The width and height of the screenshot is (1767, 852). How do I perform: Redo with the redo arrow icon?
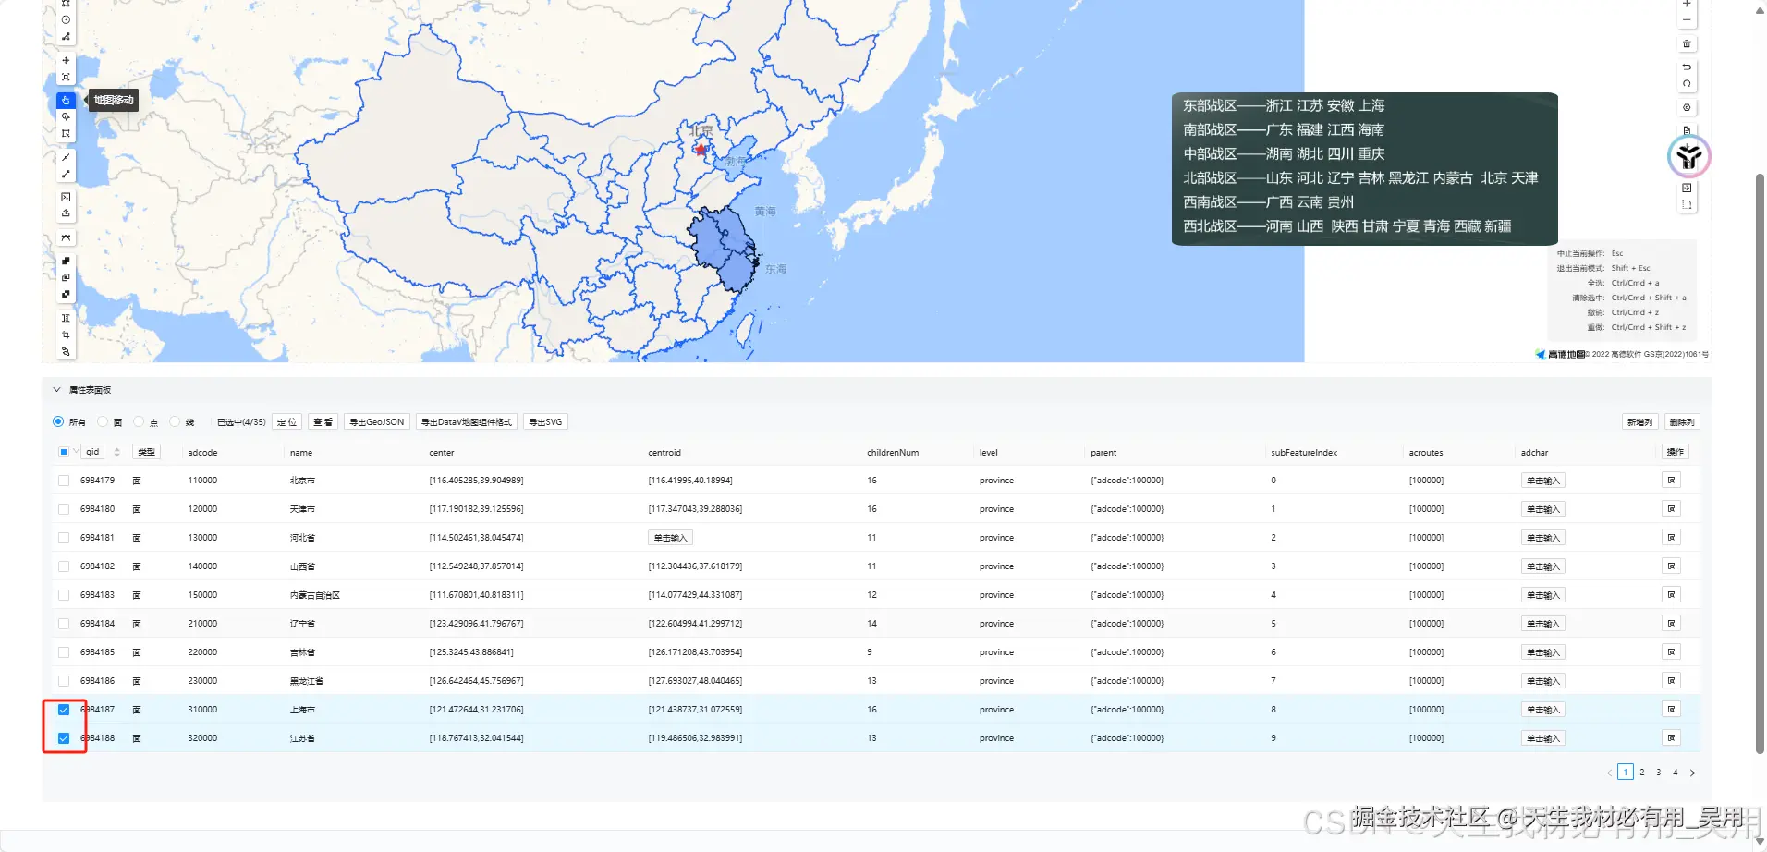pyautogui.click(x=1688, y=83)
